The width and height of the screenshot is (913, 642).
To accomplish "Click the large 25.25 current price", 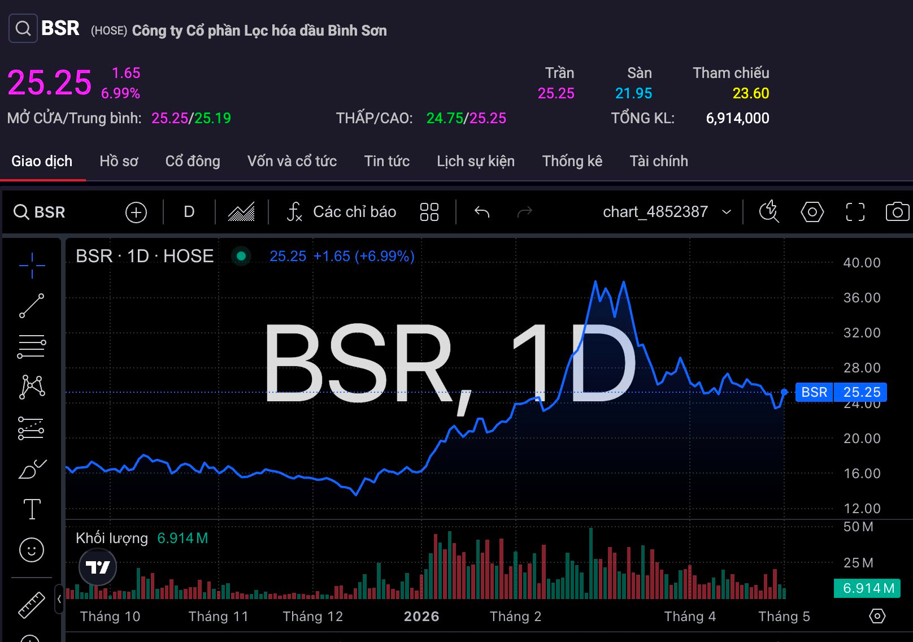I will [50, 83].
